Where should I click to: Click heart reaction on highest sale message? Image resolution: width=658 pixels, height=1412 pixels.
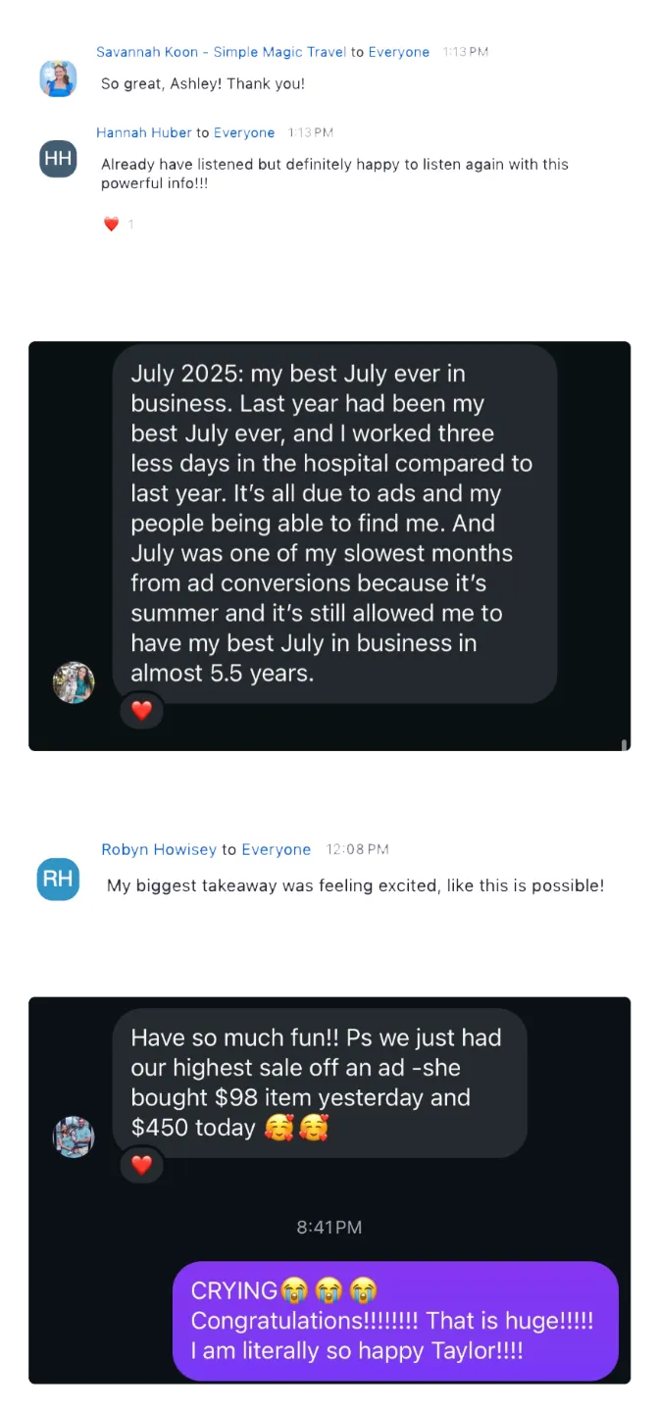142,1165
